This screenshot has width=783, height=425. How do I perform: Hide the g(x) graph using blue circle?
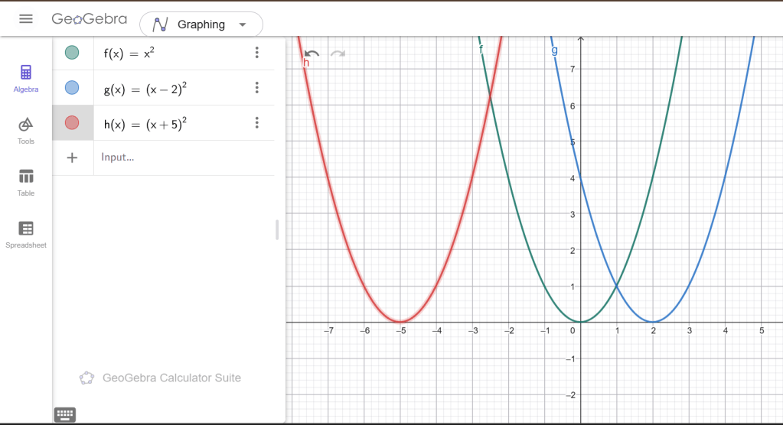click(x=72, y=88)
